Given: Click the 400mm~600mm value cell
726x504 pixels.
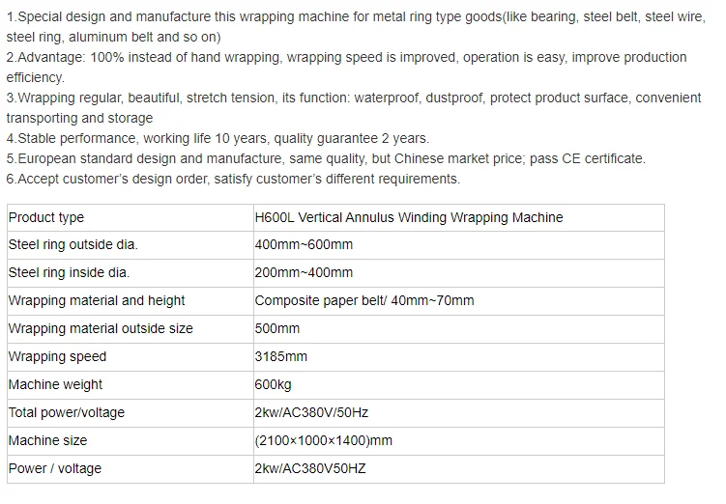Looking at the screenshot, I should (459, 245).
